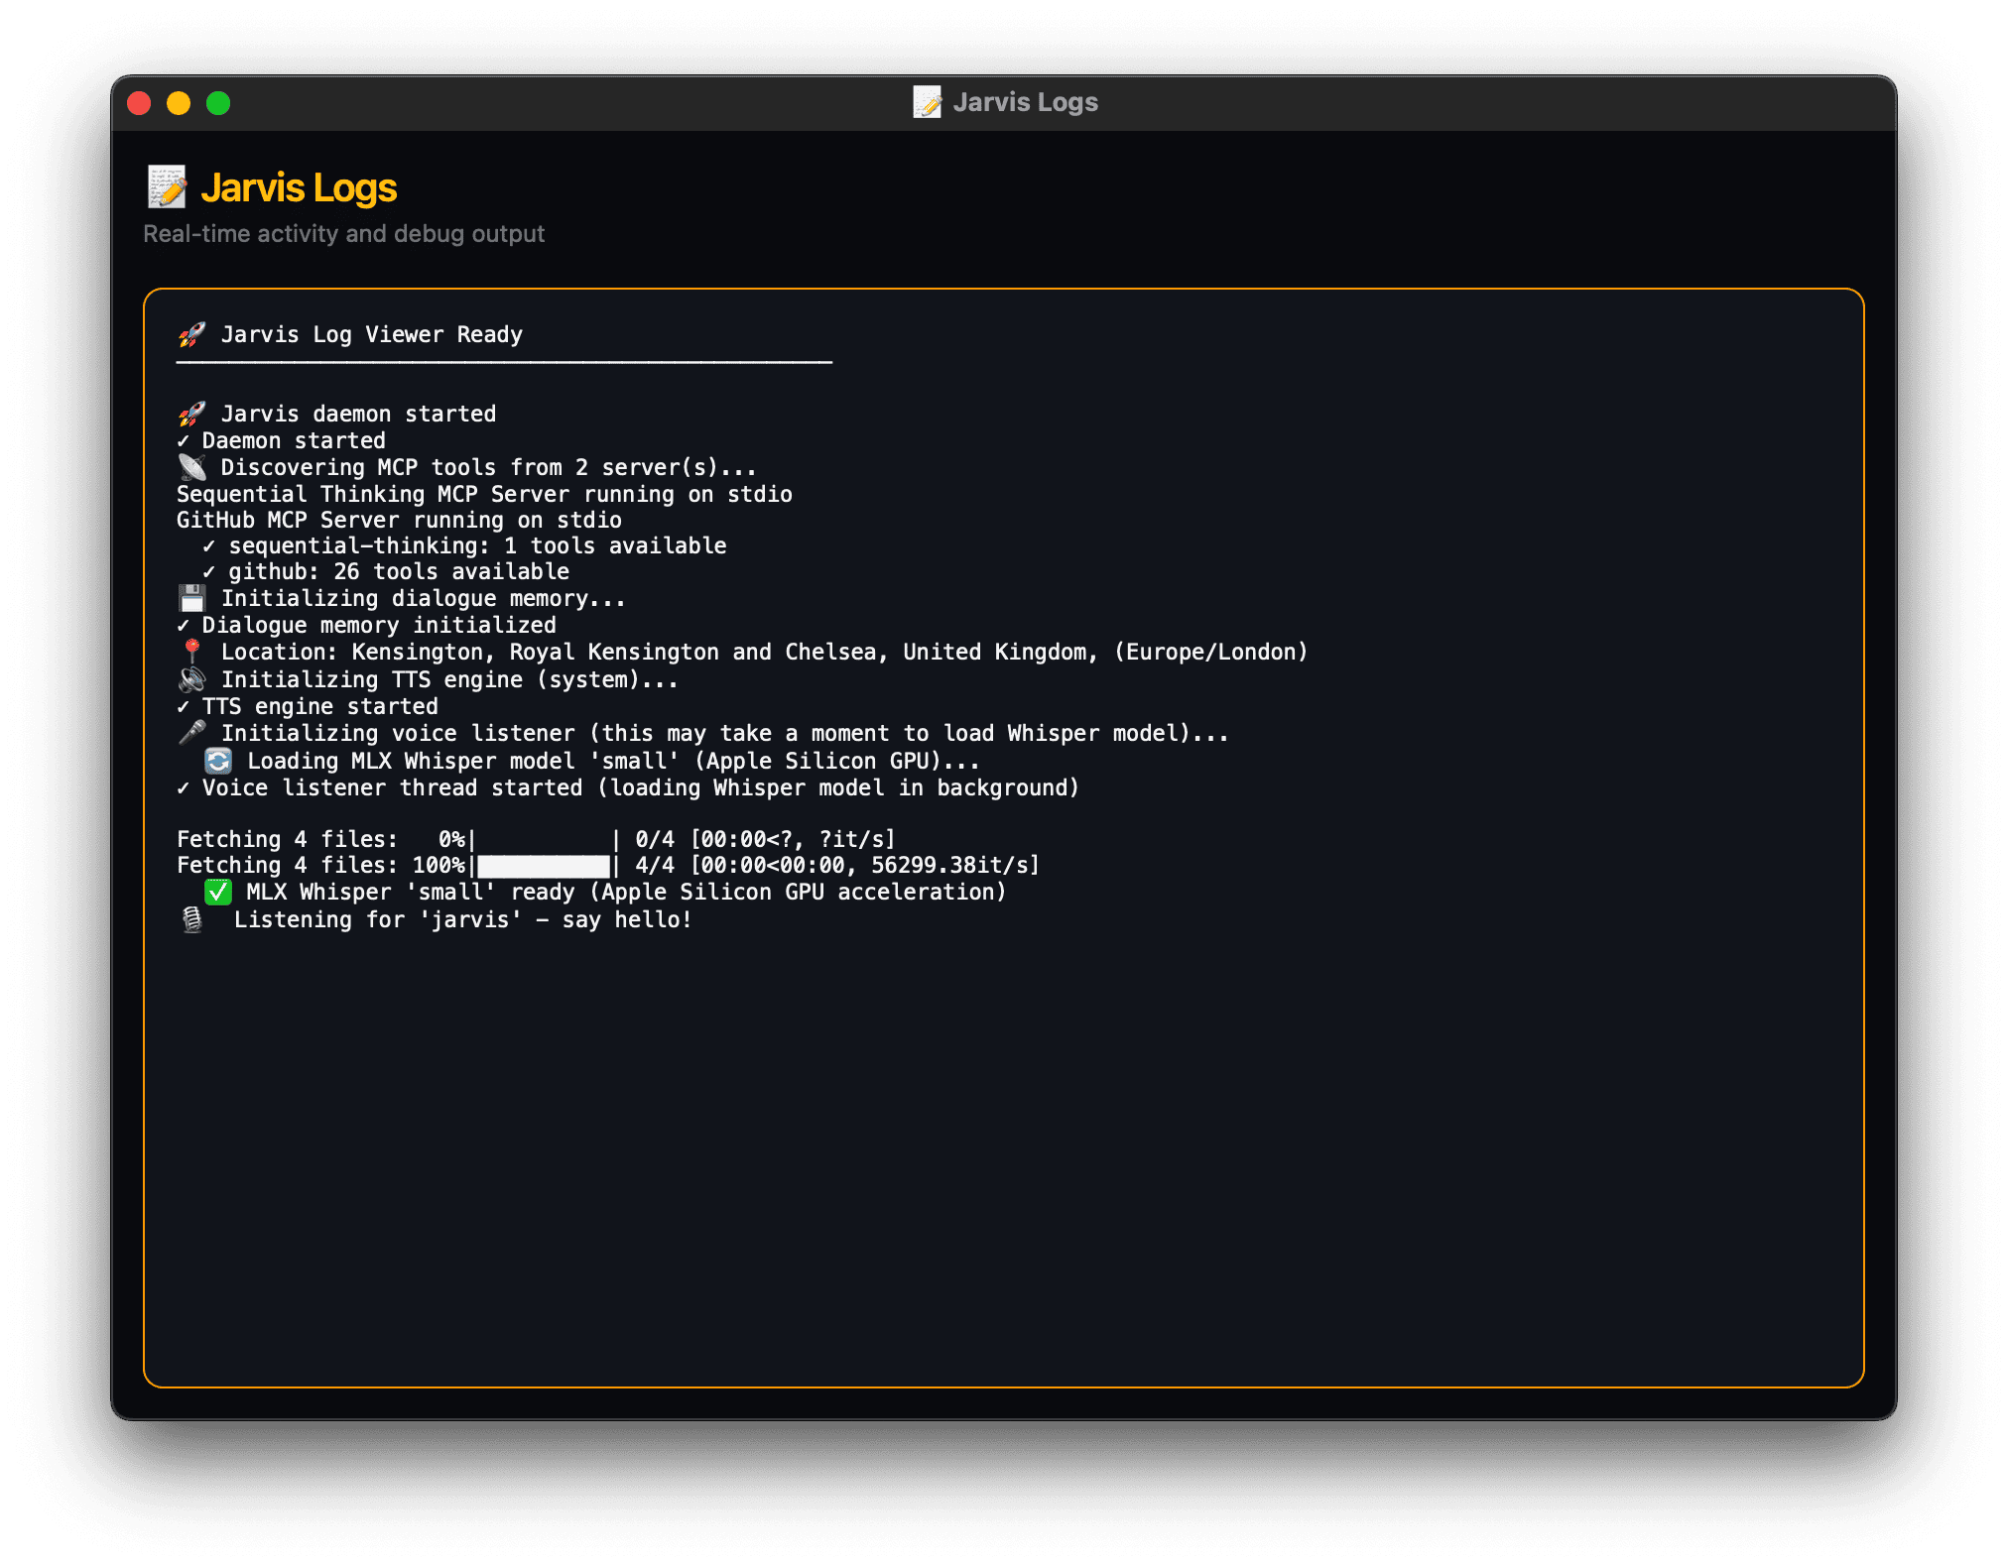The image size is (2008, 1567).
Task: Click the loading arrows beside 'Loading MLX Whisper model'
Action: [x=219, y=760]
